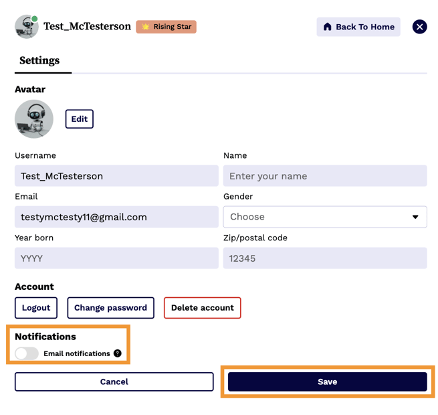Image resolution: width=438 pixels, height=415 pixels.
Task: Open Change password
Action: tap(110, 308)
